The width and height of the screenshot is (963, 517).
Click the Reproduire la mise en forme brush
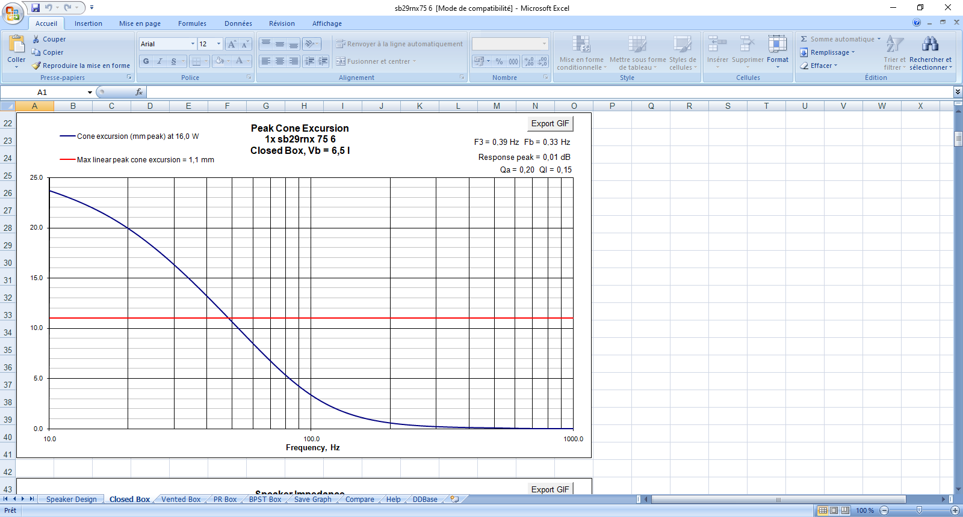coord(37,66)
